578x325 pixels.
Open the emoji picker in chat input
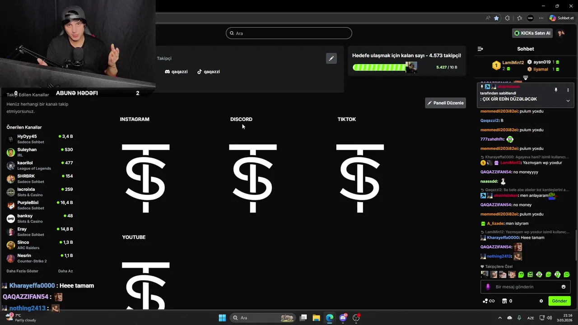pos(564,287)
